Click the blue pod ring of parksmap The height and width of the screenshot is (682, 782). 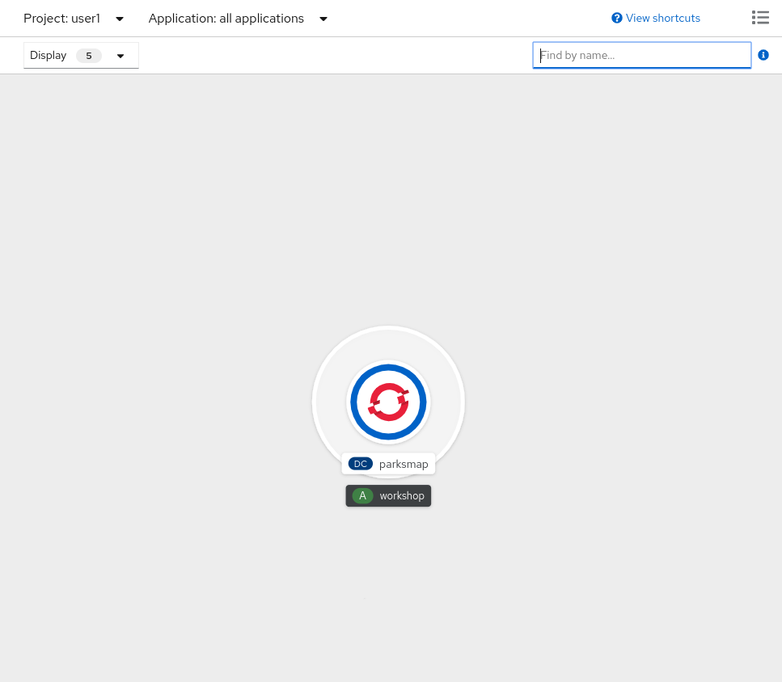coord(356,402)
